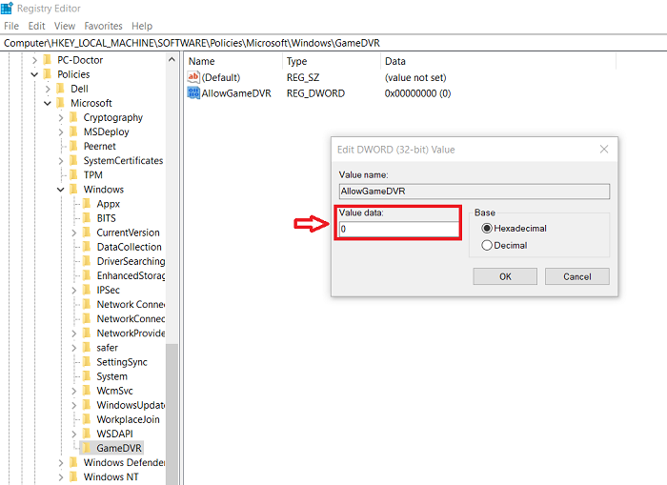Expand the WSDAPI tree node
The width and height of the screenshot is (667, 485).
pos(73,434)
